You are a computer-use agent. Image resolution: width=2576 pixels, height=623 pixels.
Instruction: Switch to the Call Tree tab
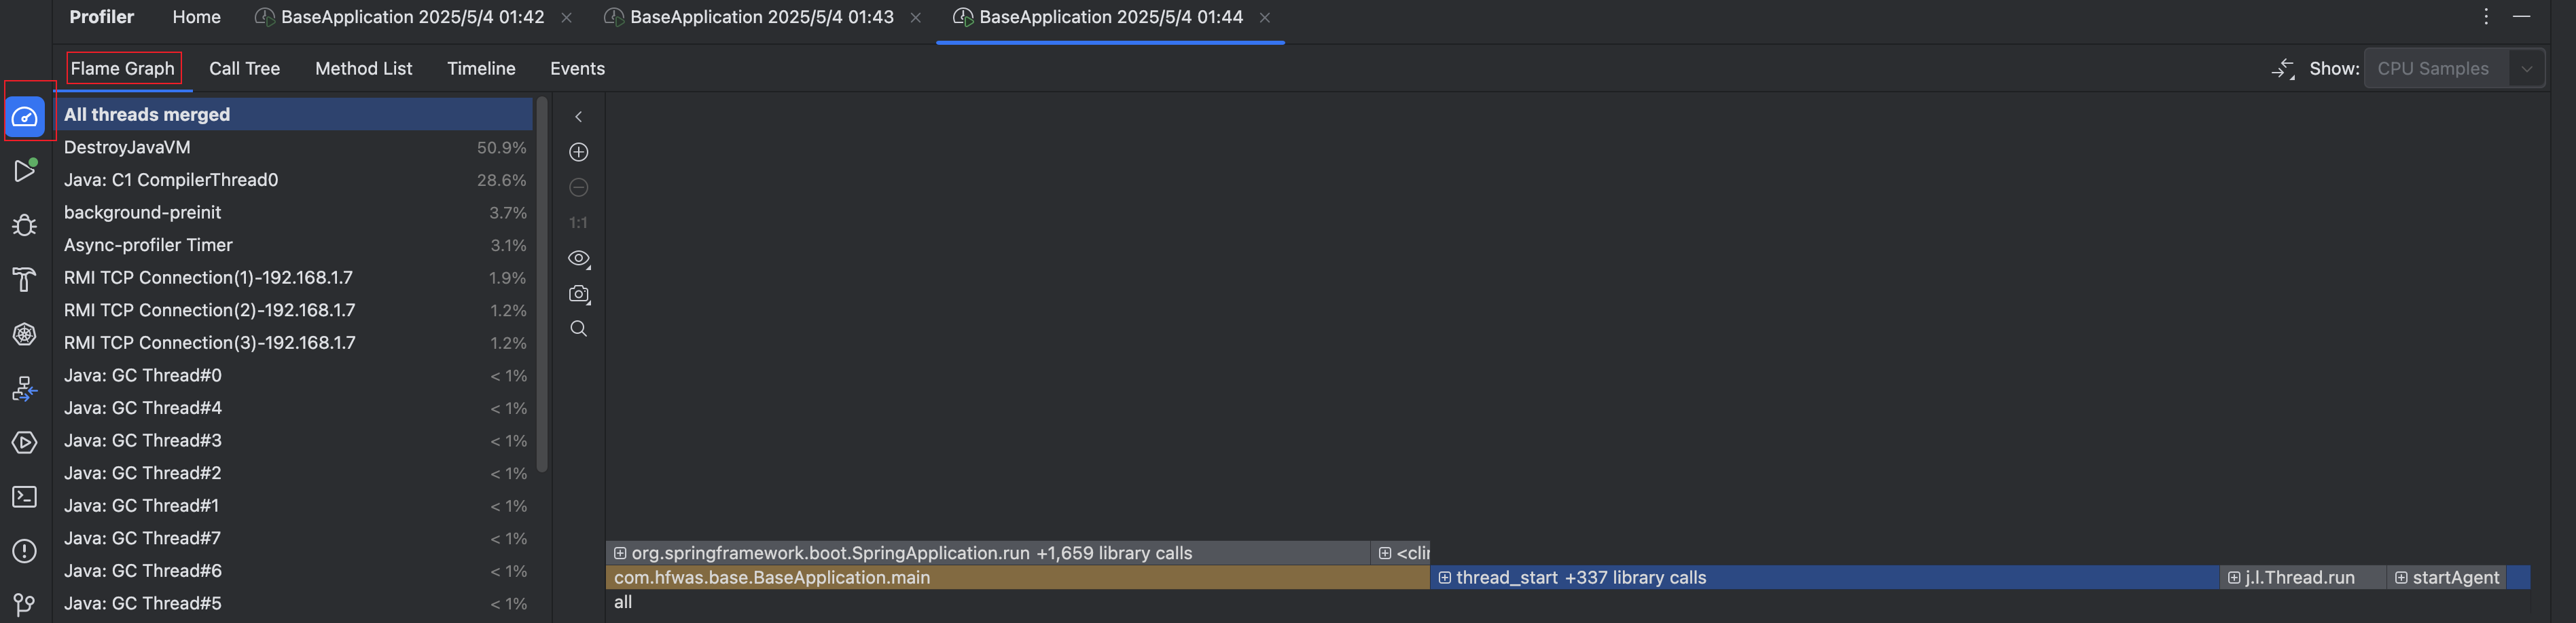pyautogui.click(x=244, y=69)
